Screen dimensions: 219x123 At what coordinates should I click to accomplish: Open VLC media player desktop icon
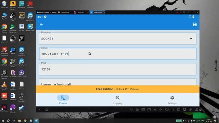[4, 86]
